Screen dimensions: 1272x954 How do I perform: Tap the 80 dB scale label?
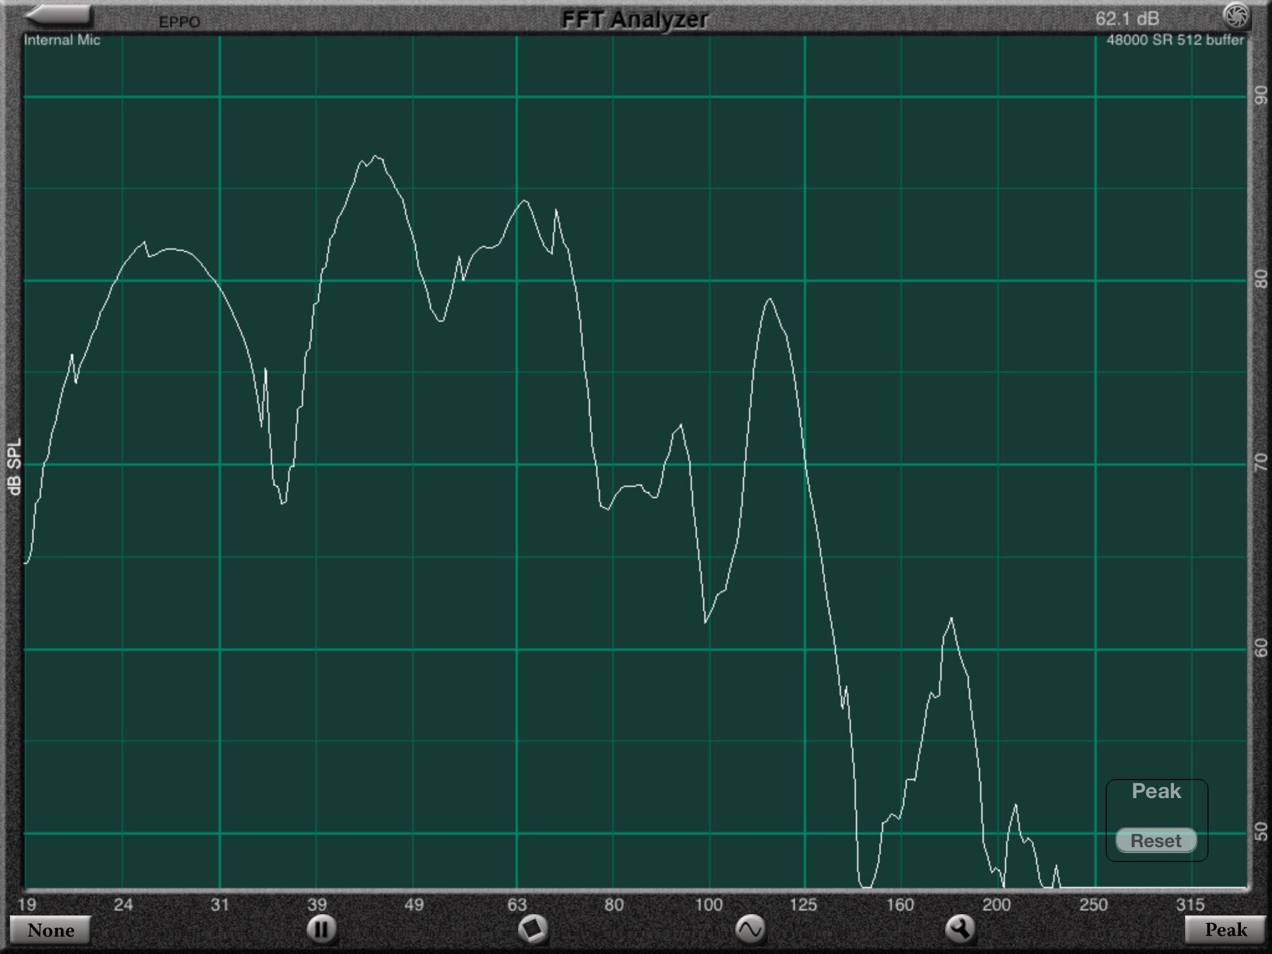(x=1261, y=279)
